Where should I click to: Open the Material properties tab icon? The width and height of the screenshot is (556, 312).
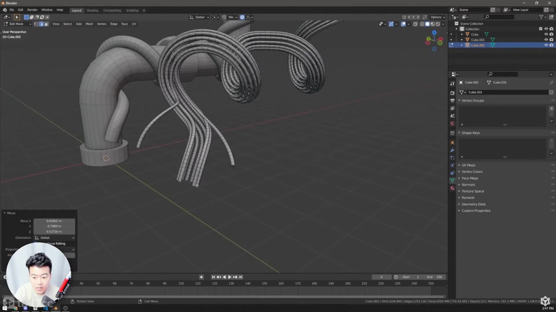452,188
